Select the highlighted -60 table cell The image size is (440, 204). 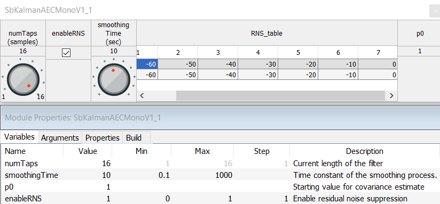(147, 64)
